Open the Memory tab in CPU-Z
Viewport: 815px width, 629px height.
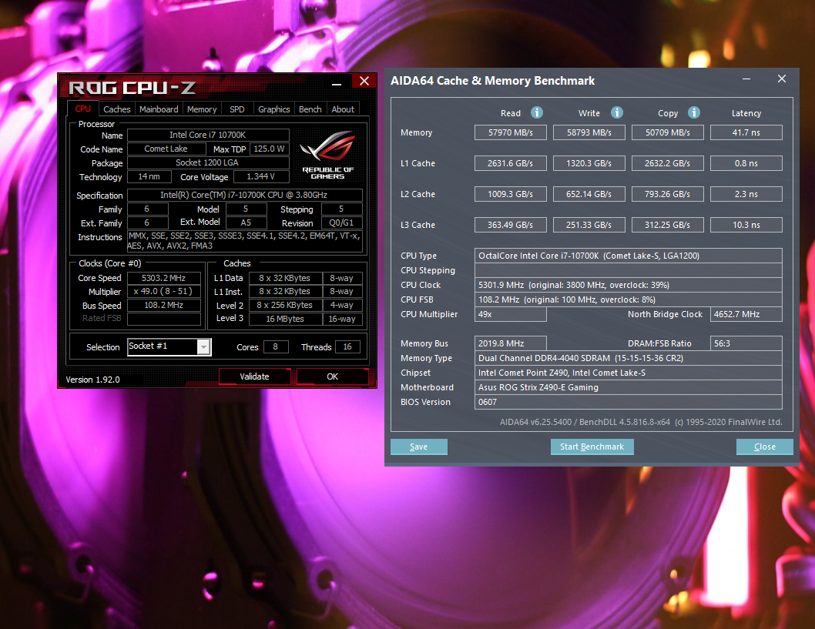tap(202, 109)
